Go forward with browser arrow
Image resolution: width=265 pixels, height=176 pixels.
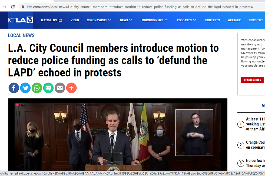point(5,7)
